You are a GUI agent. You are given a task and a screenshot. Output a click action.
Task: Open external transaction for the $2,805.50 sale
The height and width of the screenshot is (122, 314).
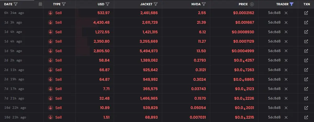tap(306, 51)
